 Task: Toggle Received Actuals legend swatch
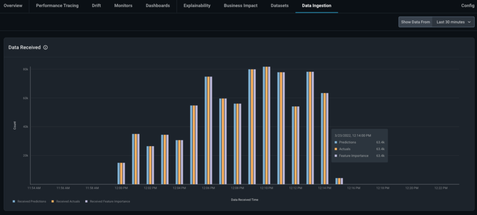[x=52, y=202]
